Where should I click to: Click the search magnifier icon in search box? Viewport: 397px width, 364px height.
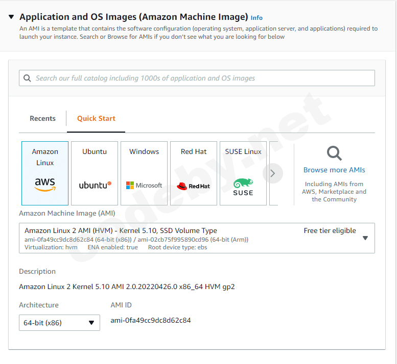(x=27, y=78)
